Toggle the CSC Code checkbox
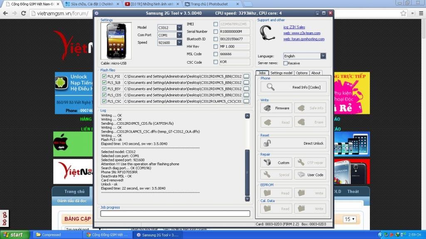The image size is (426, 239). (x=215, y=62)
